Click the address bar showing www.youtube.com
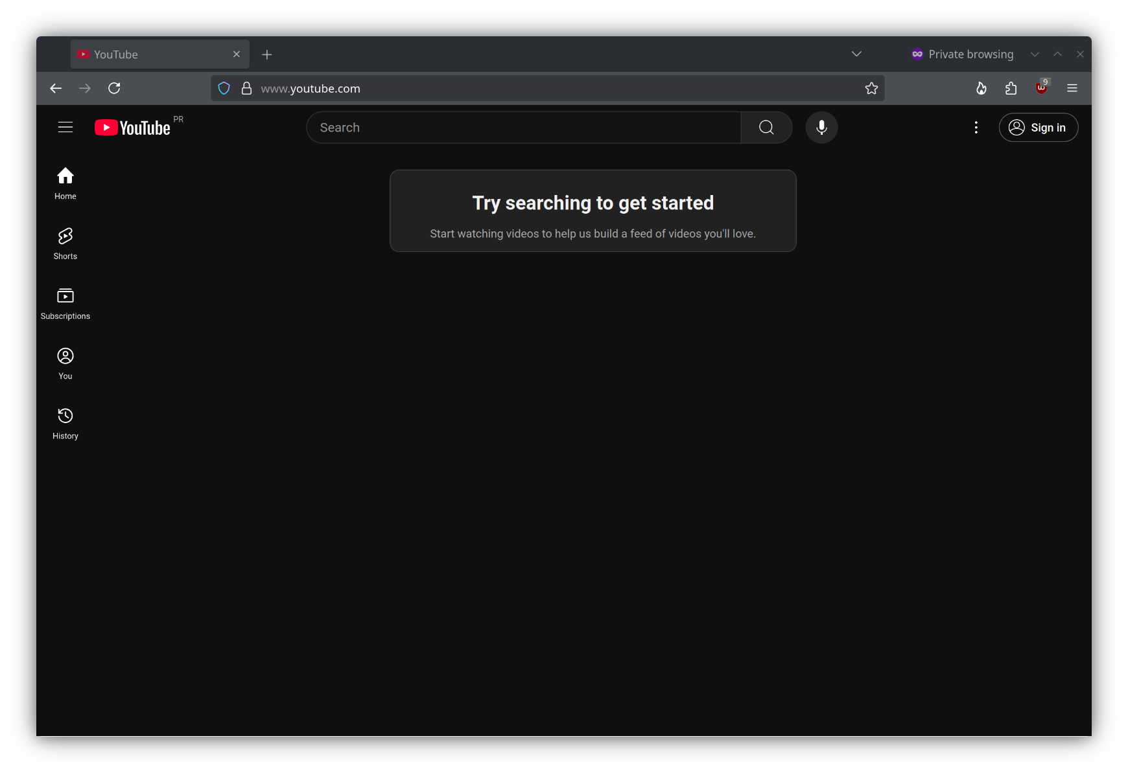Screen dimensions: 1128x773 tap(547, 88)
